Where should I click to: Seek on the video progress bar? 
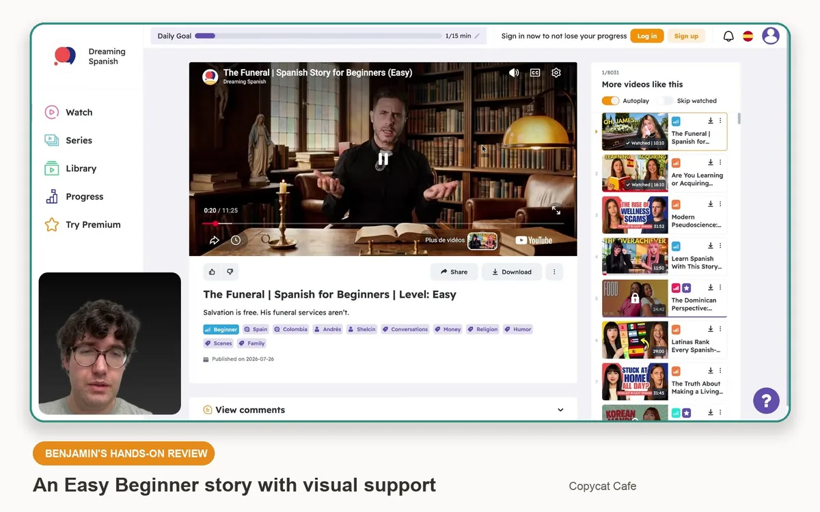[383, 223]
